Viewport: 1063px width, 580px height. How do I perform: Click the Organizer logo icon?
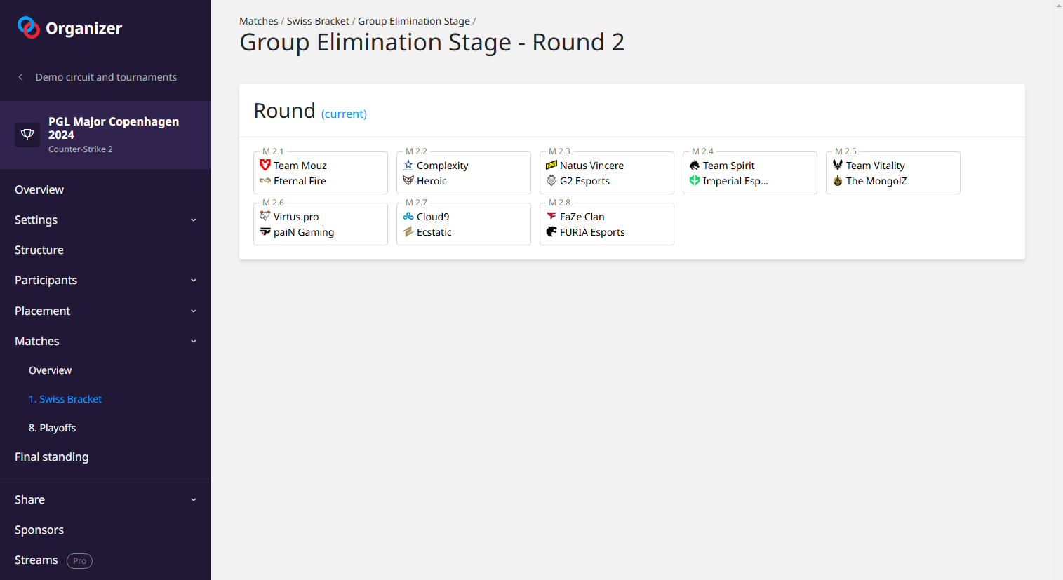tap(28, 27)
